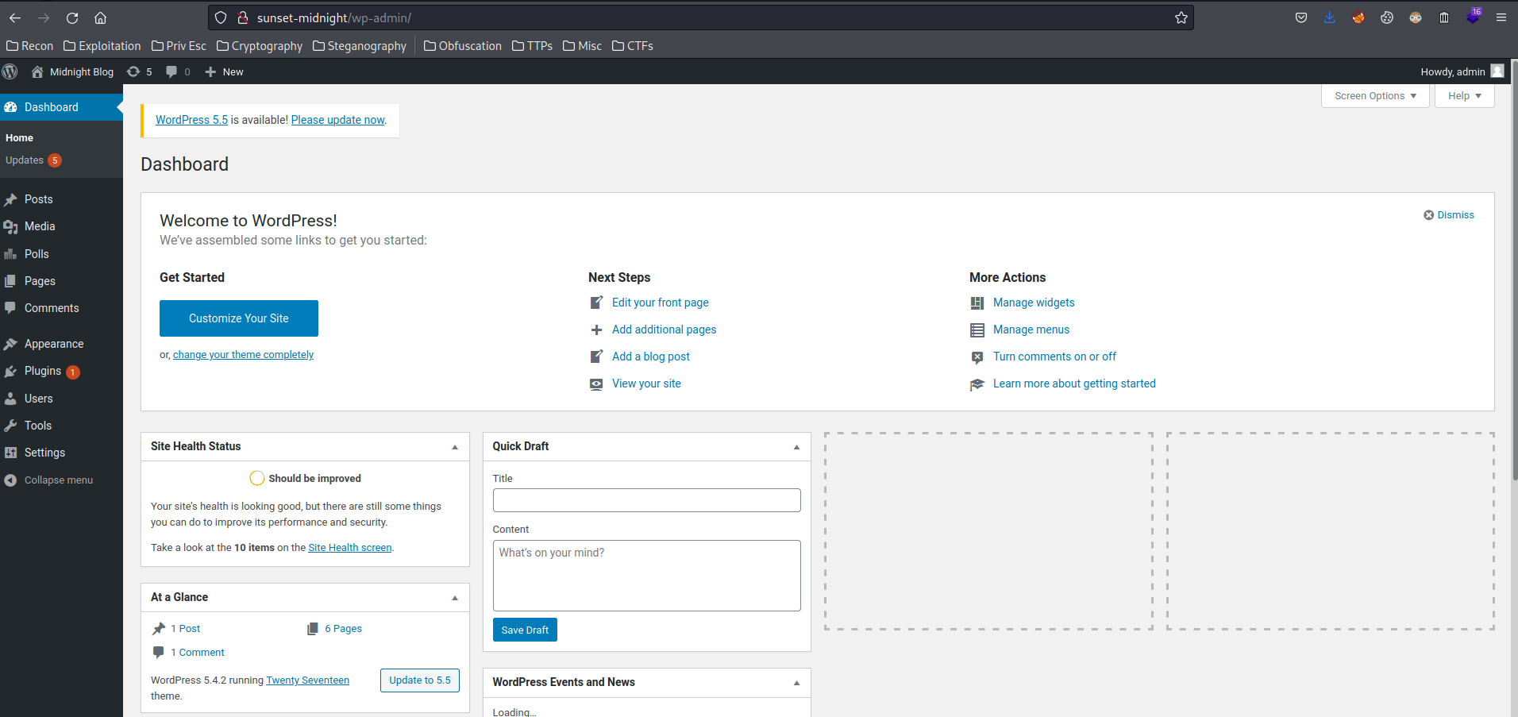Image resolution: width=1518 pixels, height=717 pixels.
Task: Collapse WordPress Events and News panel
Action: [x=796, y=683]
